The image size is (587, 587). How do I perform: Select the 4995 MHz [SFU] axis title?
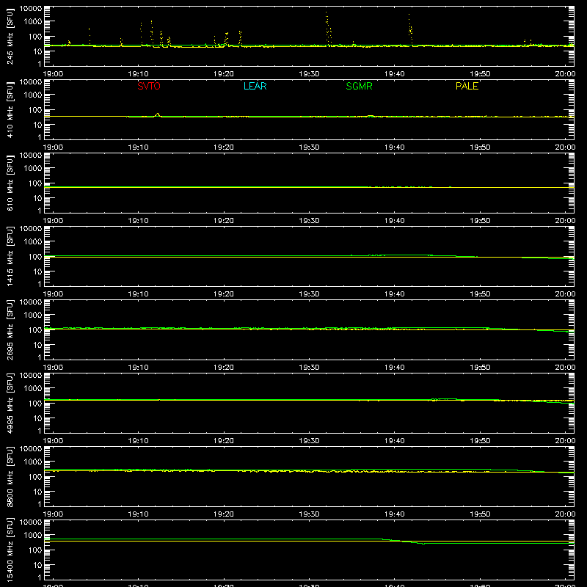[10, 403]
